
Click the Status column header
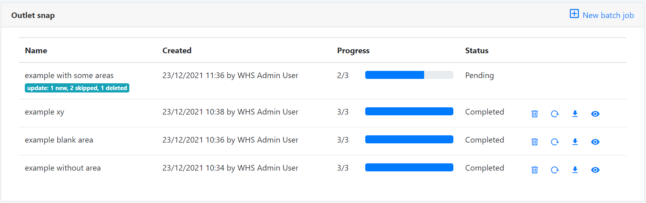point(477,50)
